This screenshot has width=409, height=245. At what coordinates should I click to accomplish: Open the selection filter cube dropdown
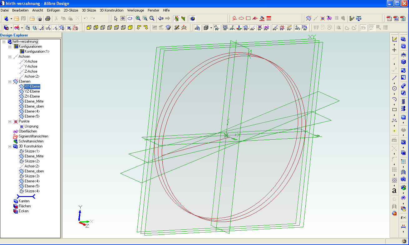[x=11, y=28]
